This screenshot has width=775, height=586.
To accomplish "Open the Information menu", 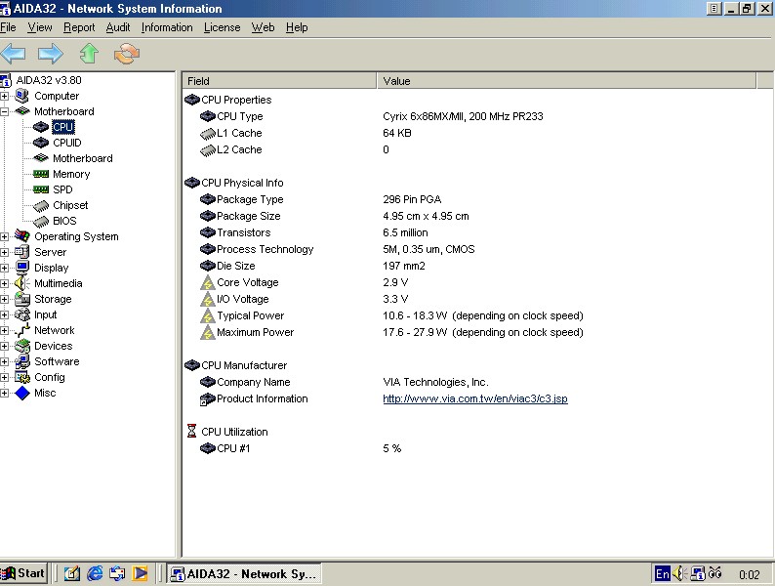I will (x=167, y=27).
